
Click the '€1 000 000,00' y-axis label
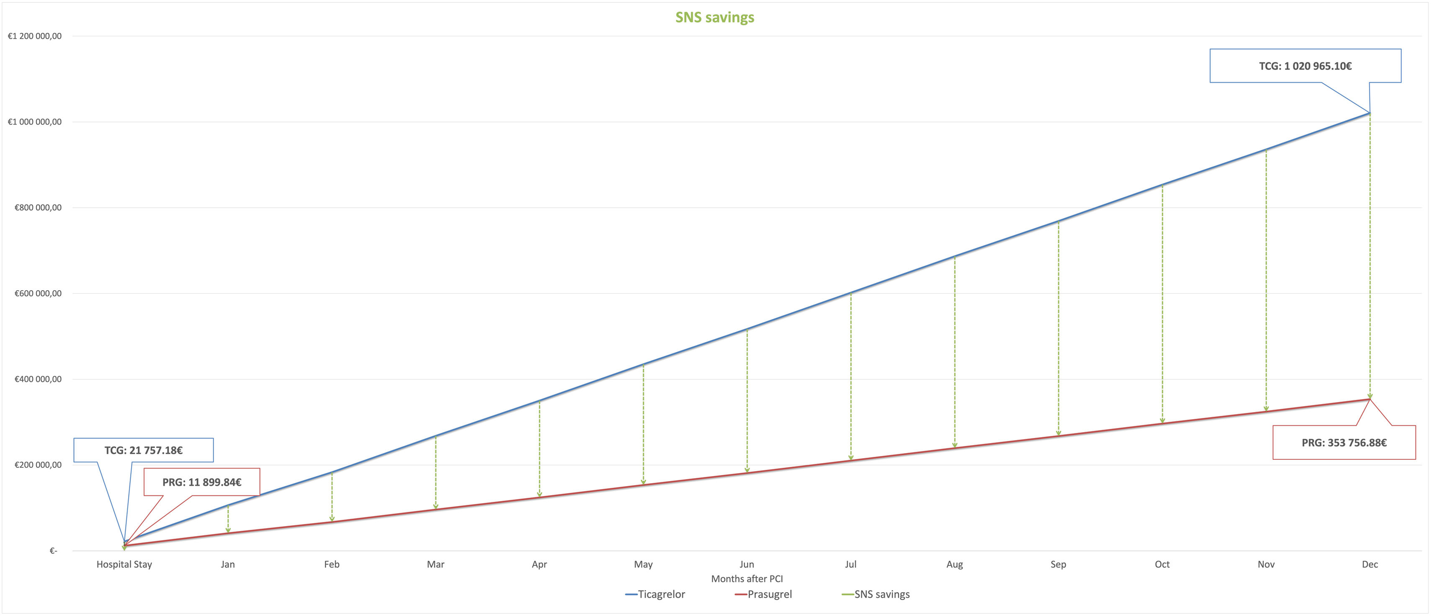34,122
